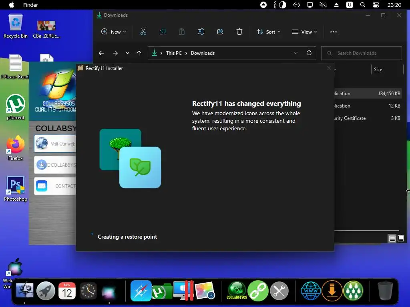Launch Photoshop from the desktop shortcut
The width and height of the screenshot is (410, 307).
(x=16, y=189)
